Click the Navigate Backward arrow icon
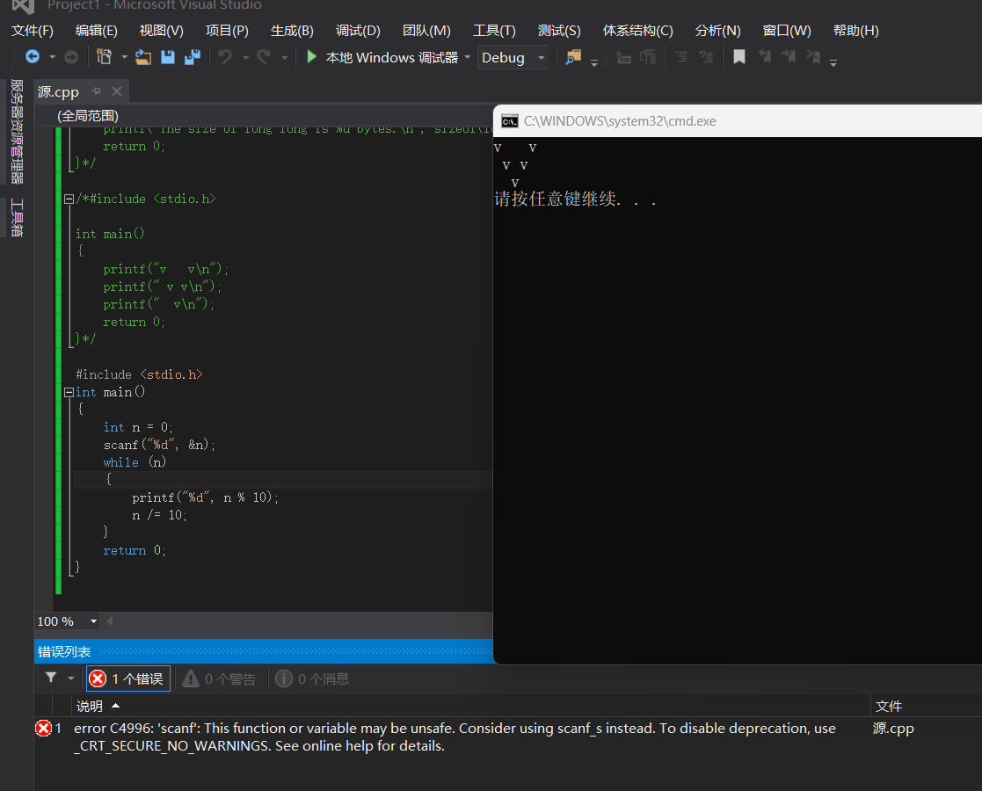The image size is (982, 791). pos(33,57)
